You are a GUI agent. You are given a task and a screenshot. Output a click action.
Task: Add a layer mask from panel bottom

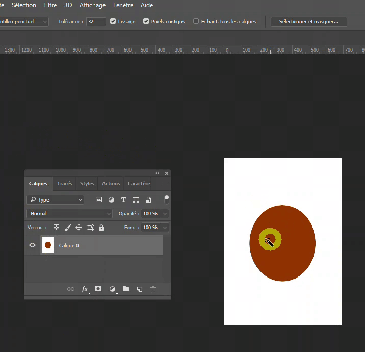(x=98, y=289)
